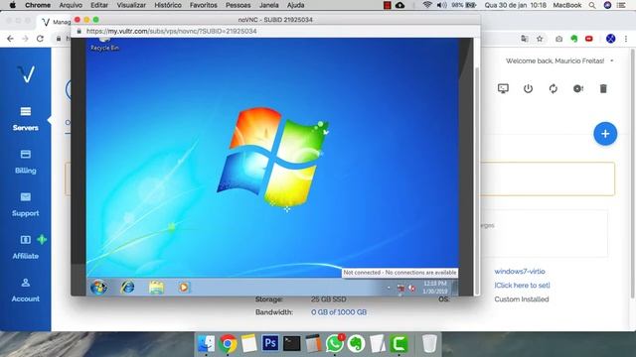Open WhatsApp from the Dock
This screenshot has height=357, width=636.
[335, 344]
